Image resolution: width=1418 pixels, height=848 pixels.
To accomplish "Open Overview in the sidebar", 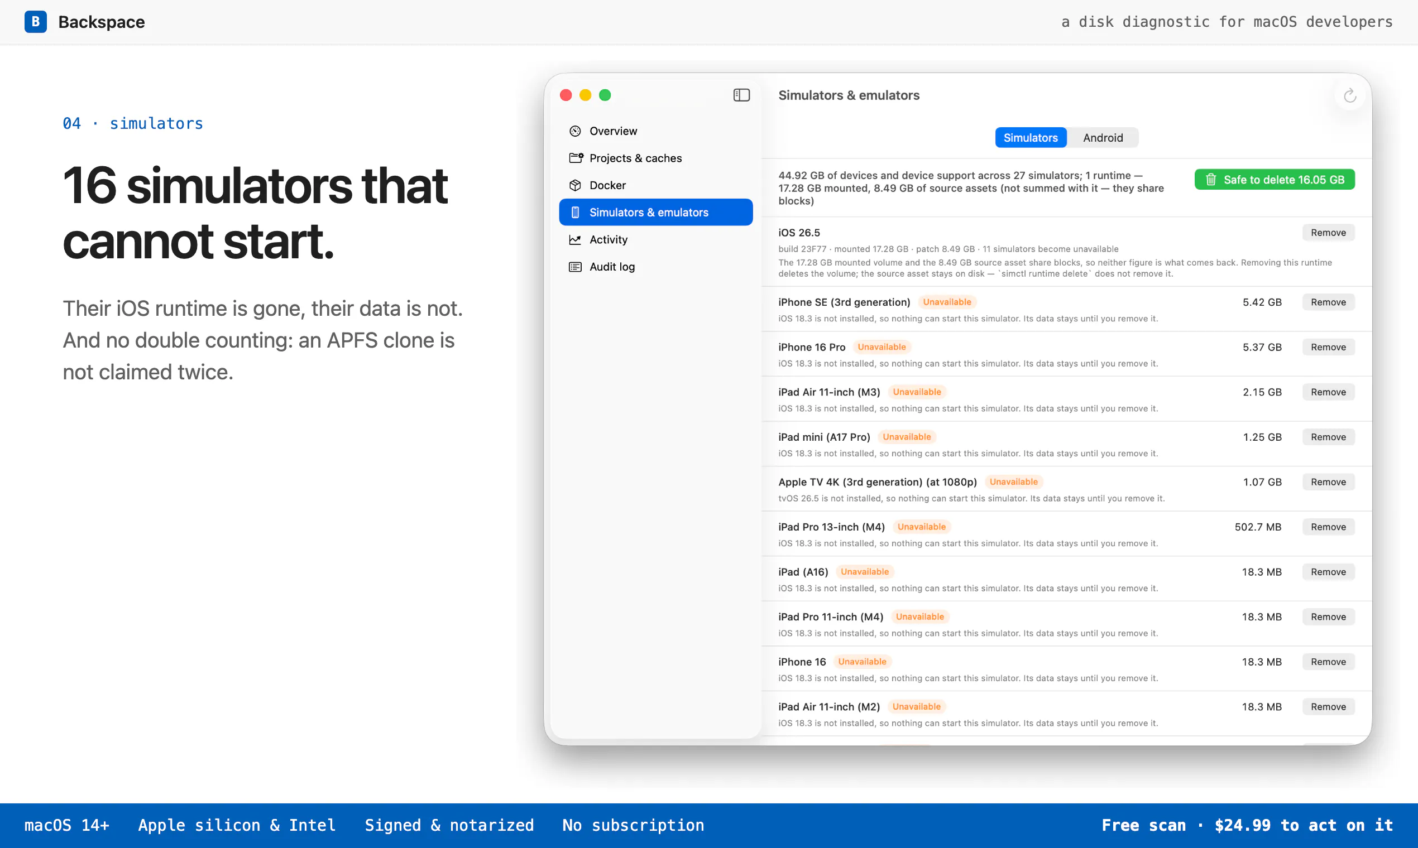I will pos(656,131).
